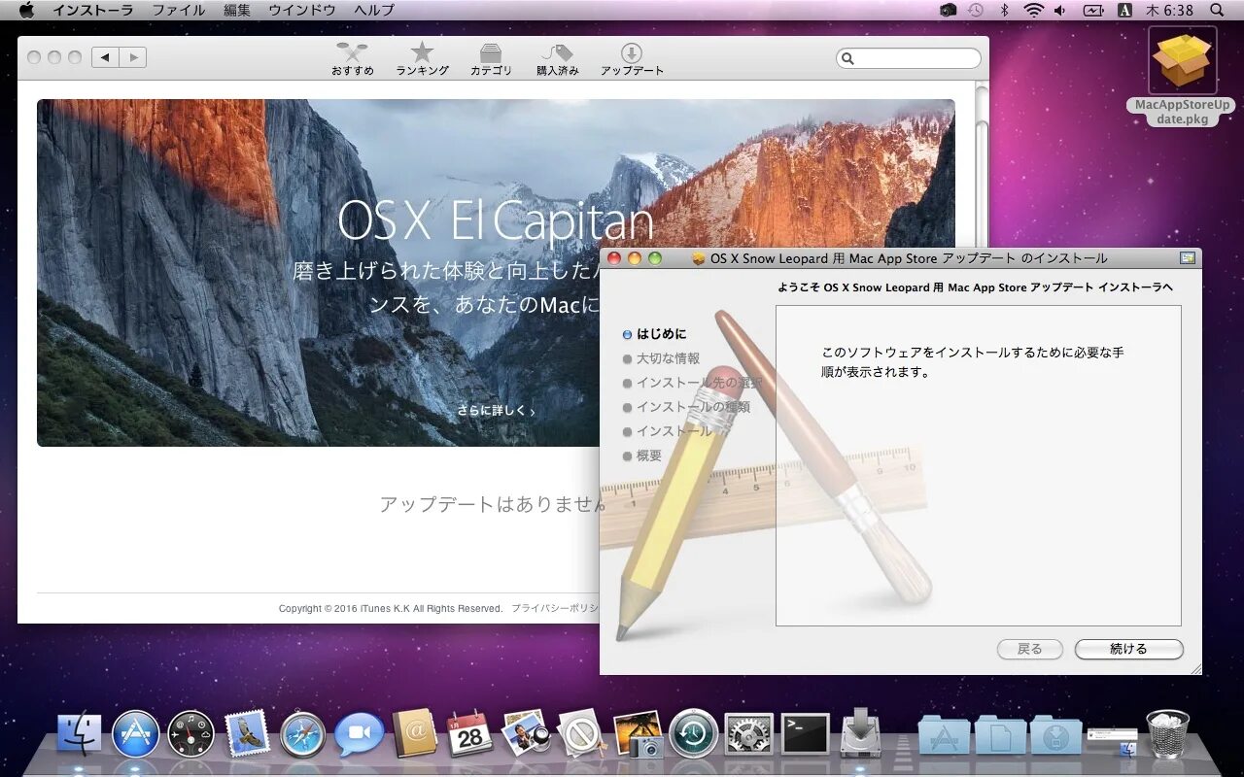Viewport: 1244px width, 777px height.
Task: Open the Downloads folder stack in Dock
Action: point(1056,735)
